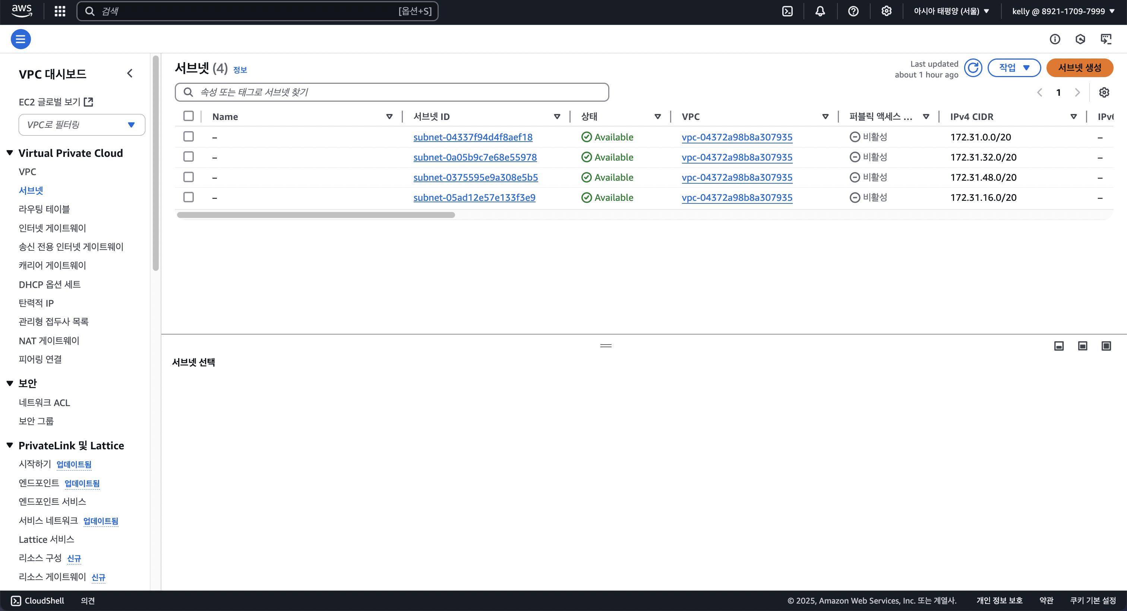
Task: Collapse the VPC dashboard side panel
Action: 130,73
